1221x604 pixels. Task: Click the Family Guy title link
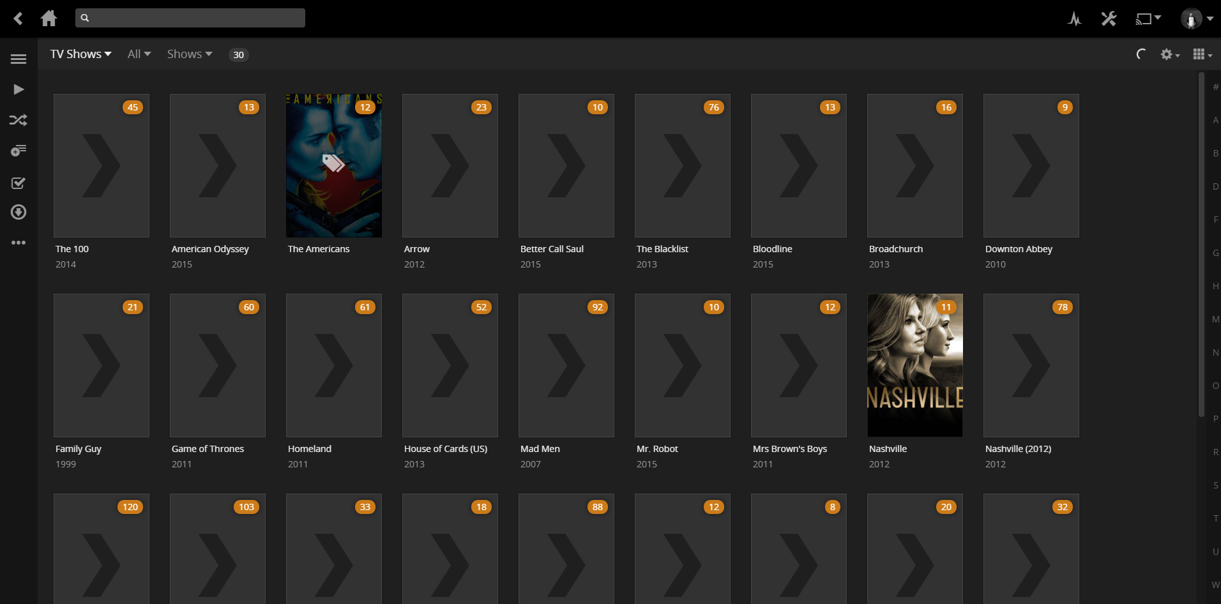(x=79, y=449)
